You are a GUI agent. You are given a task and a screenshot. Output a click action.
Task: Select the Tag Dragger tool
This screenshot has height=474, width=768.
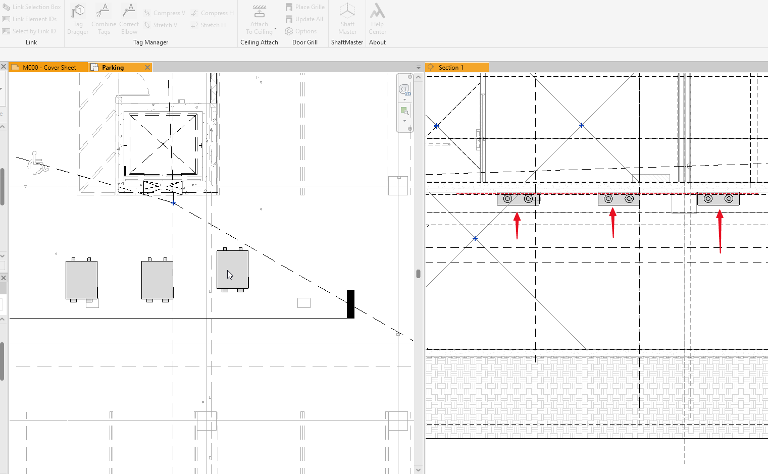point(78,19)
